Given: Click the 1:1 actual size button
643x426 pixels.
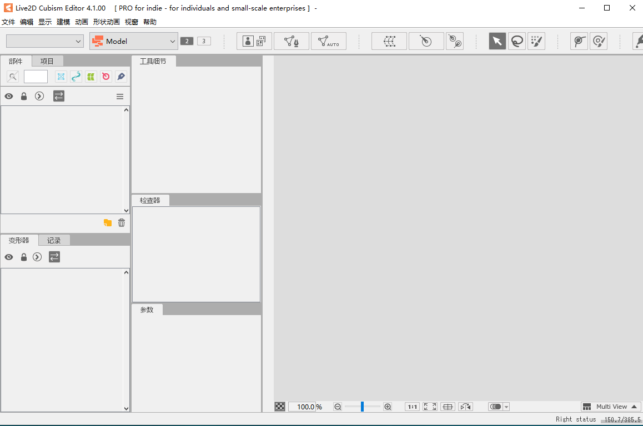Looking at the screenshot, I should point(412,407).
